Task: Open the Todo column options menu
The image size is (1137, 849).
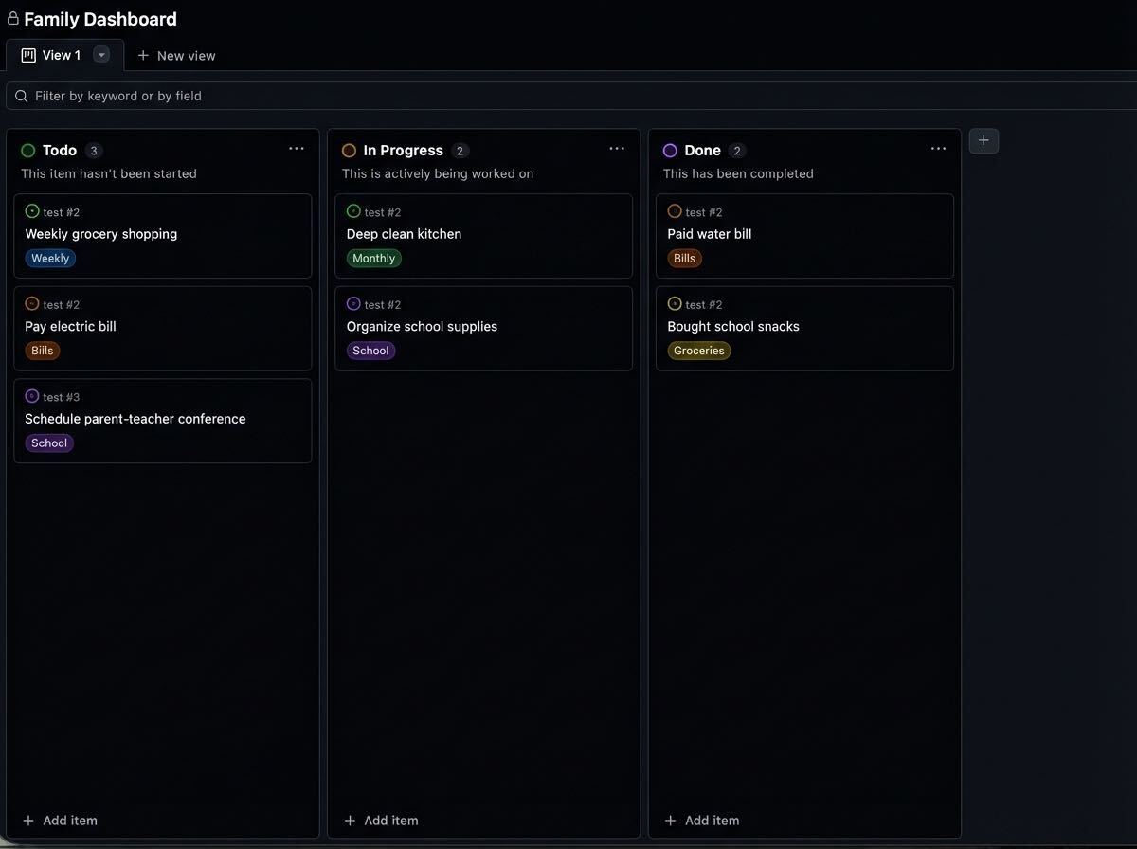Action: [x=297, y=148]
